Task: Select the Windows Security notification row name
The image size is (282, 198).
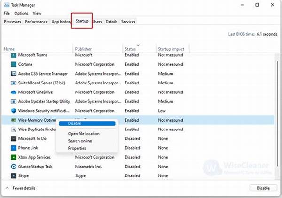Action: pyautogui.click(x=44, y=111)
